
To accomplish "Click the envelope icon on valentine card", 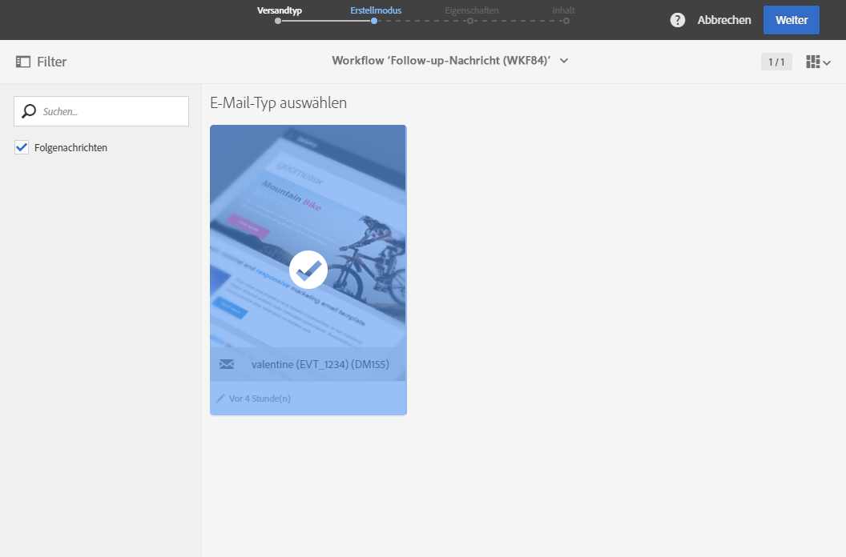I will [x=227, y=364].
